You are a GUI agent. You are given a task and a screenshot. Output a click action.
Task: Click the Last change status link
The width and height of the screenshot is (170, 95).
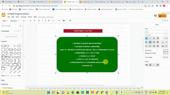click(x=46, y=17)
